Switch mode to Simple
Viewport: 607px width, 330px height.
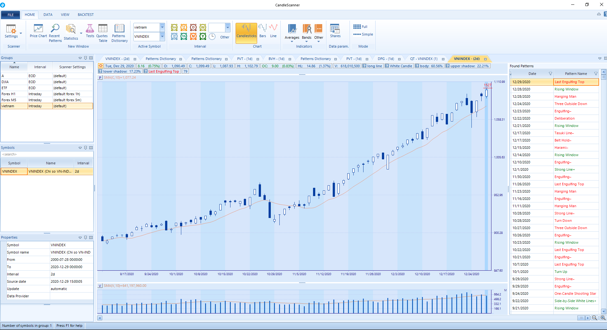[x=364, y=34]
